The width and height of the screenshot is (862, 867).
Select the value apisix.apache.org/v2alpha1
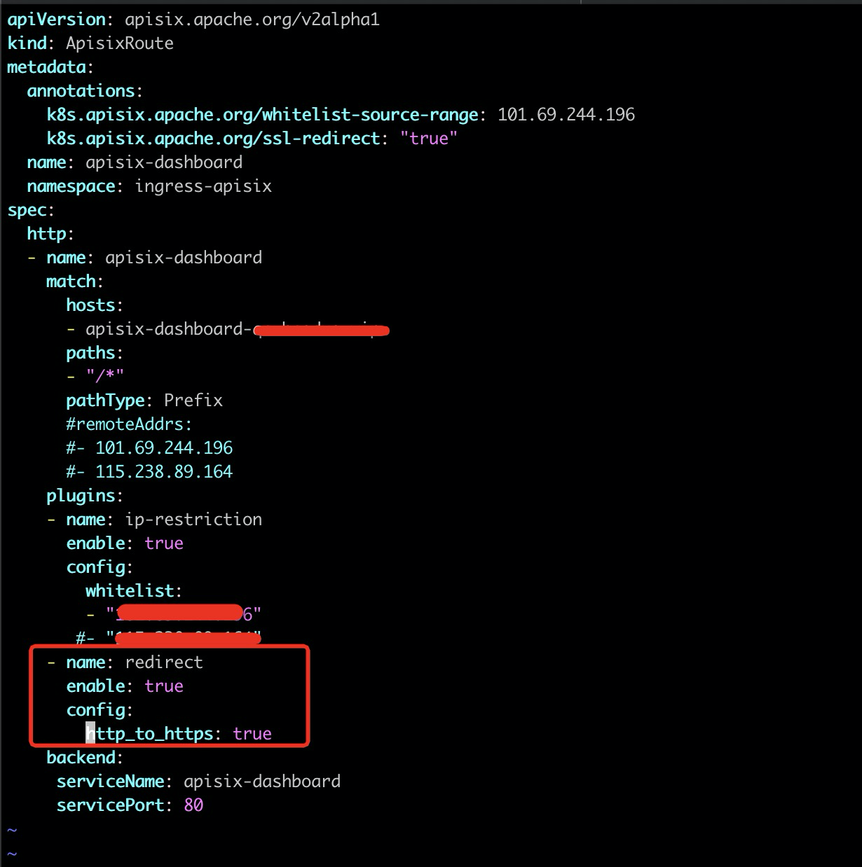tap(252, 20)
